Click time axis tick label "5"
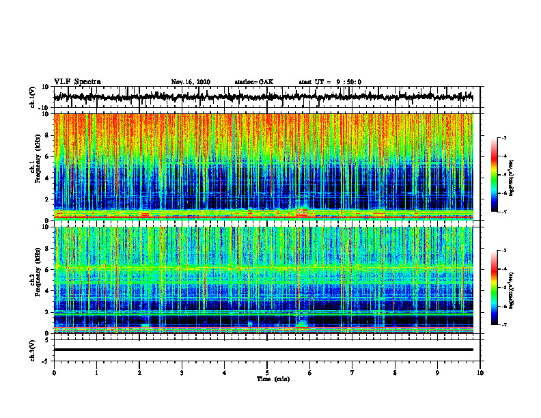Viewport: 541px width, 418px height. coord(267,373)
